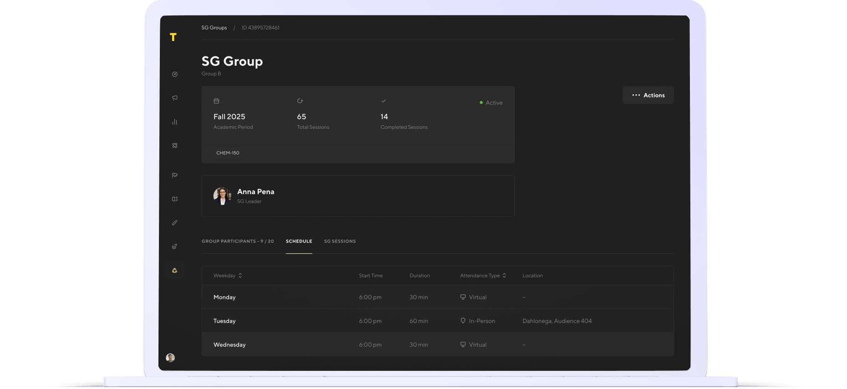Select the book icon in the sidebar
The width and height of the screenshot is (847, 389).
pos(175,199)
